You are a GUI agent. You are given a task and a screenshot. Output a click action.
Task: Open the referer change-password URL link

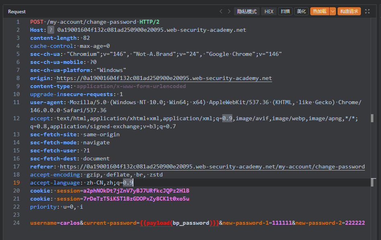(212, 166)
